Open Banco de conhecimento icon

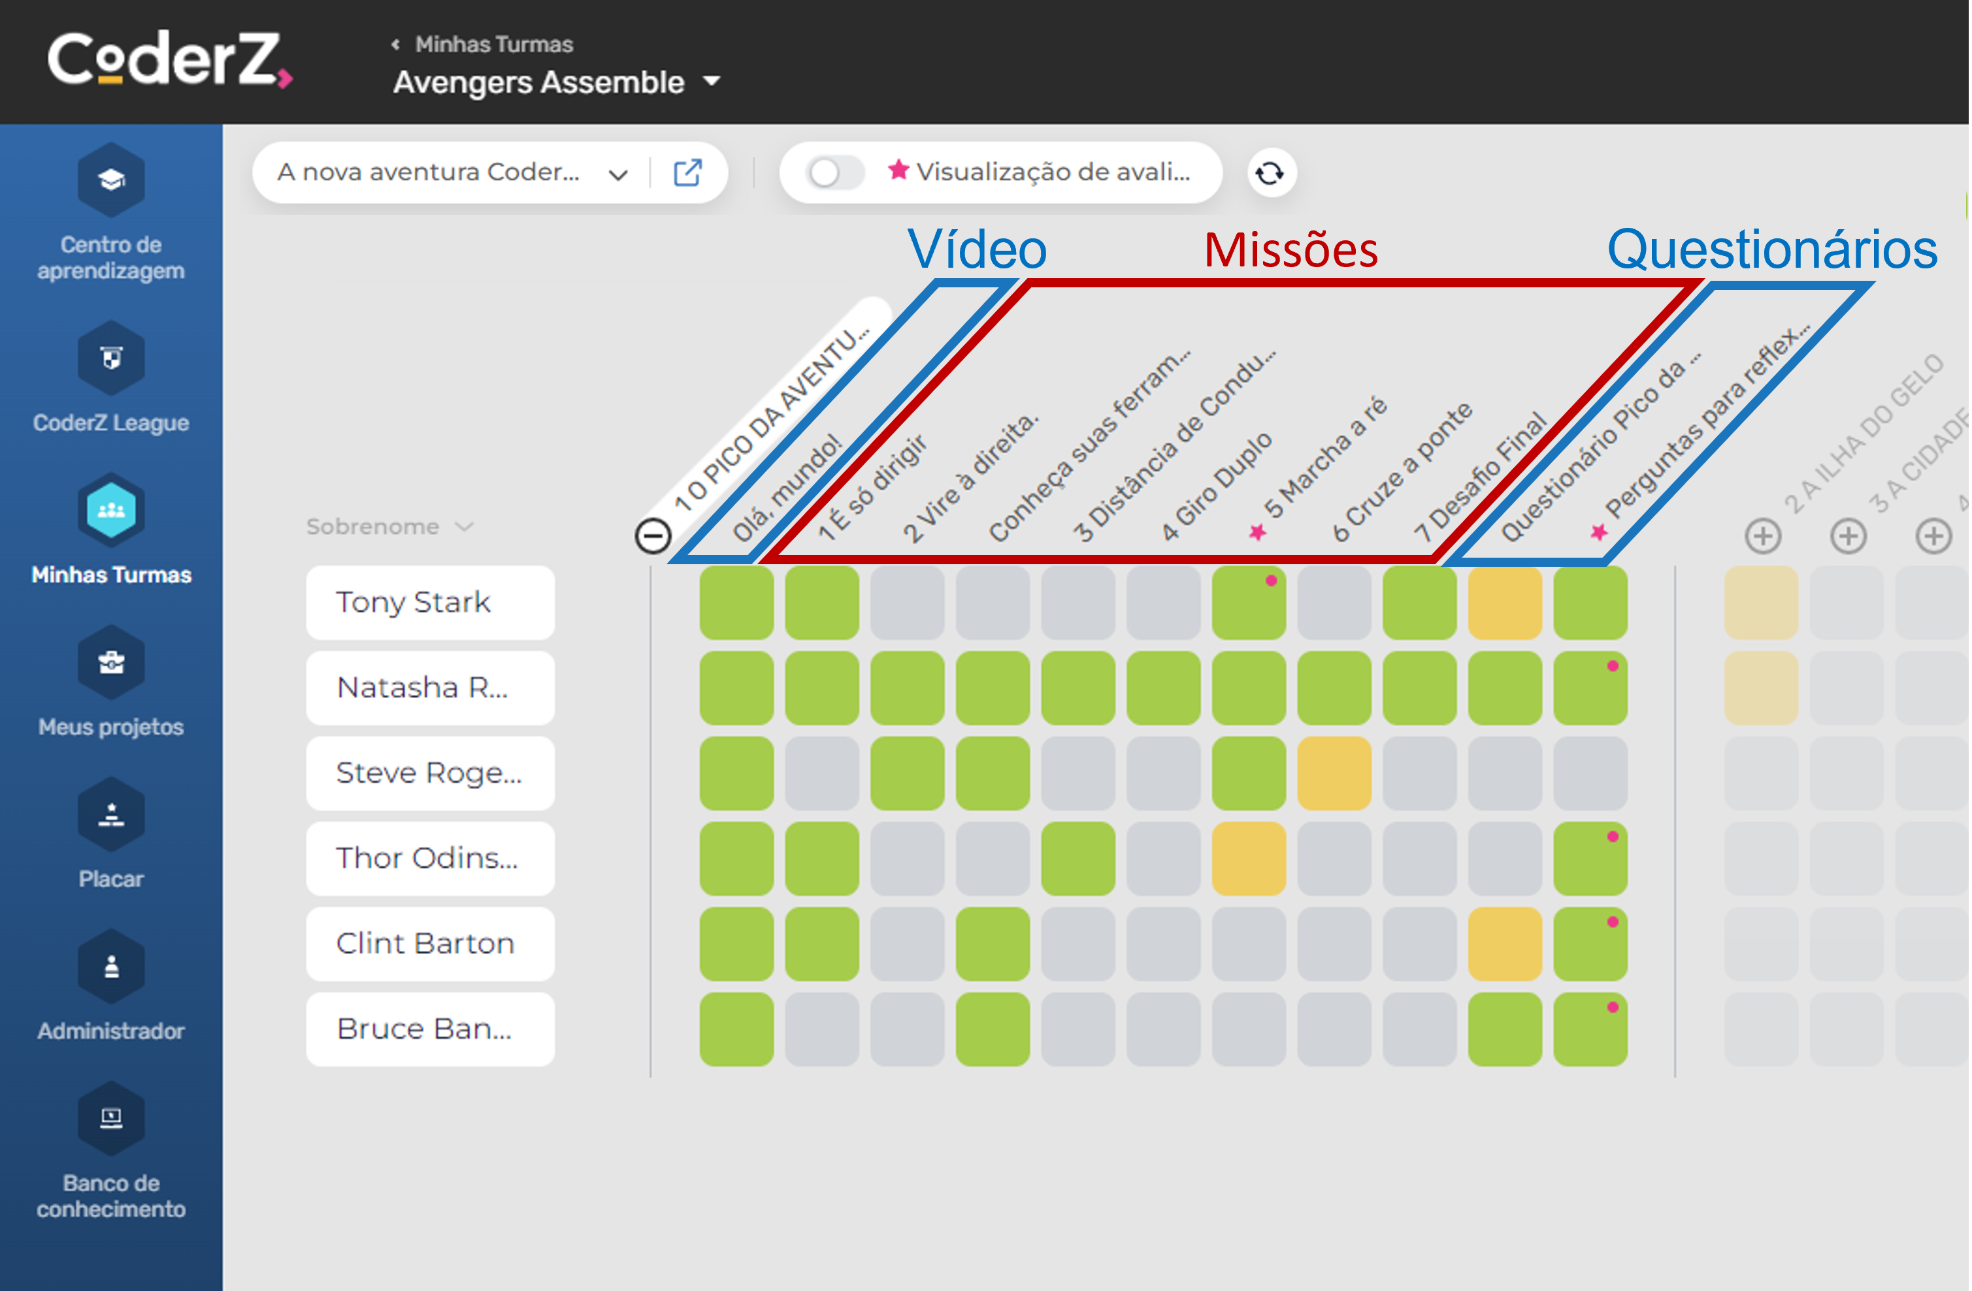coord(111,1119)
